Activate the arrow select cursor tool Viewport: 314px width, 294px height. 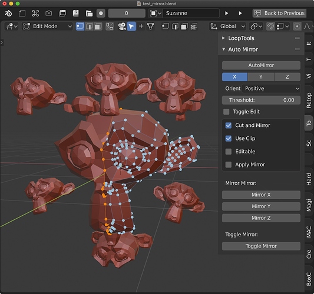[x=131, y=26]
